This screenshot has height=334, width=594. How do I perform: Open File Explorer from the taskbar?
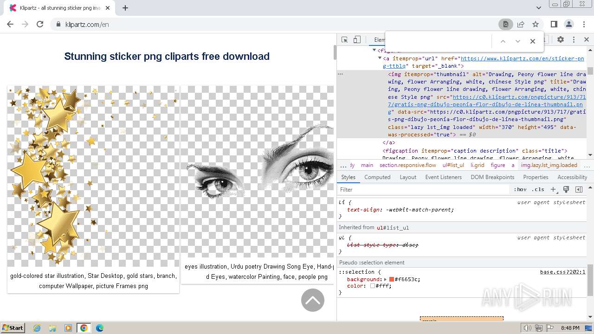pos(52,328)
